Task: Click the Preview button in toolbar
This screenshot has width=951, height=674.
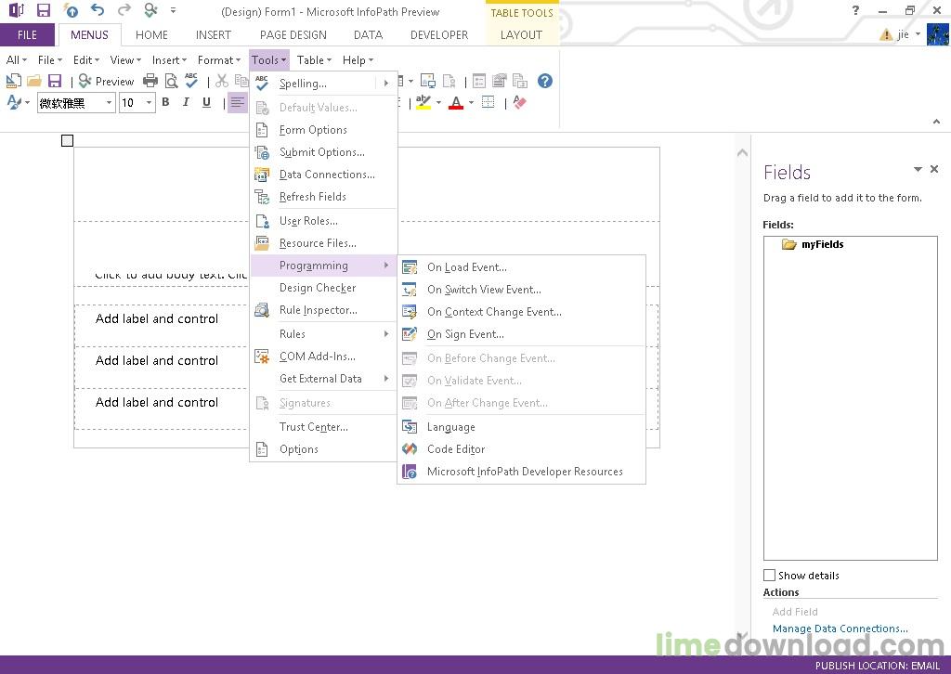Action: pos(106,81)
